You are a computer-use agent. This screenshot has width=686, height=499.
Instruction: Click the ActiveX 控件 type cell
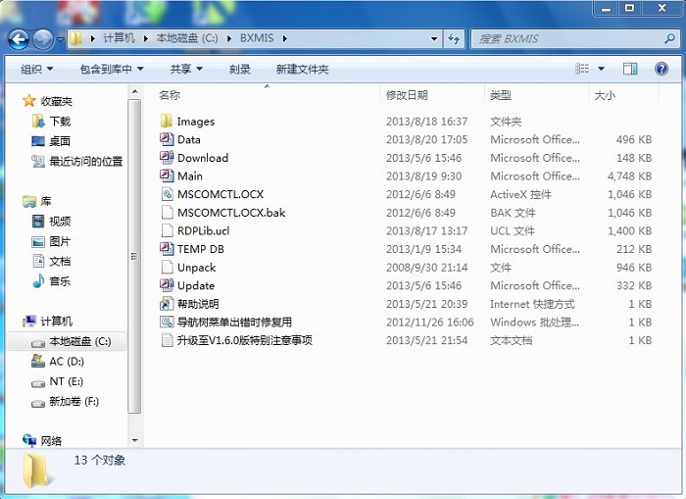520,194
